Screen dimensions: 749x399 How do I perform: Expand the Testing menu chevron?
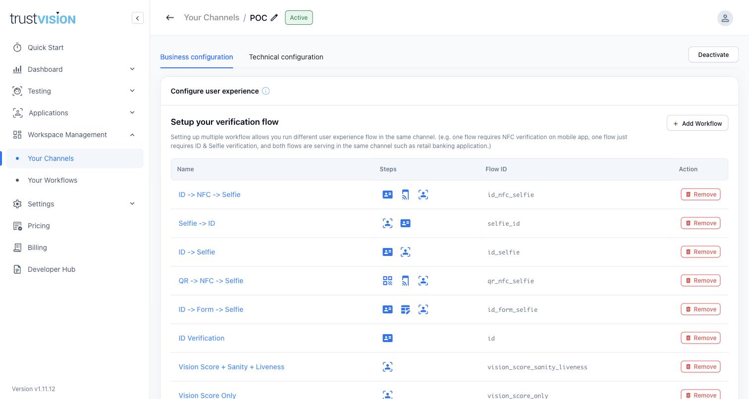click(x=132, y=91)
